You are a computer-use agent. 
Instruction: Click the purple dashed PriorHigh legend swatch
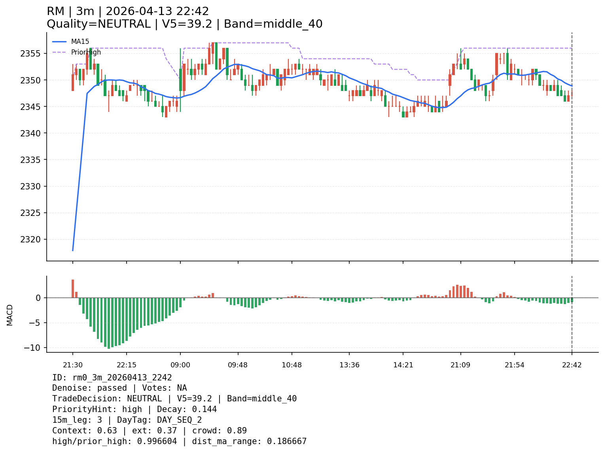(x=59, y=52)
